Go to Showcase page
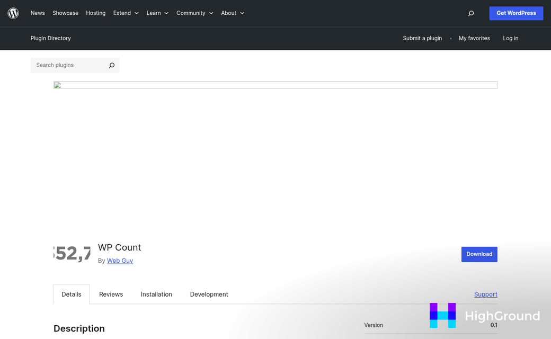Screen dimensions: 551x339 [x=65, y=13]
